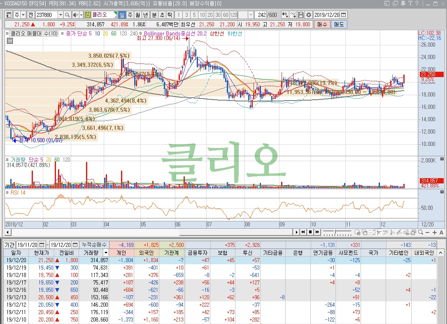Click the 매도 sell button
Image resolution: width=447 pixels, height=324 pixels.
[339, 25]
